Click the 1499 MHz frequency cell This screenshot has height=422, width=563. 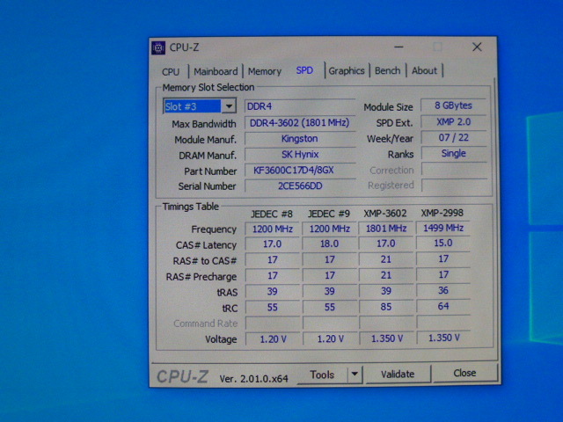(443, 229)
